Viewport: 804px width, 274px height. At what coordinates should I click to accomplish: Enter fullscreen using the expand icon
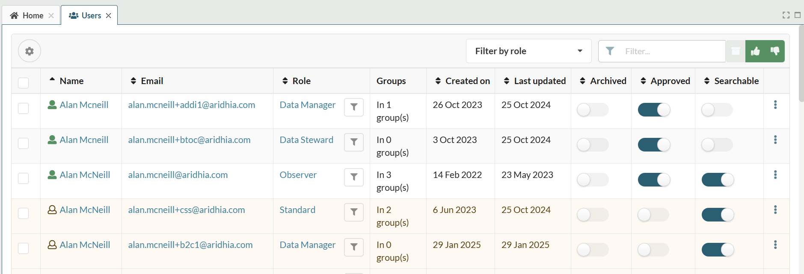(786, 15)
